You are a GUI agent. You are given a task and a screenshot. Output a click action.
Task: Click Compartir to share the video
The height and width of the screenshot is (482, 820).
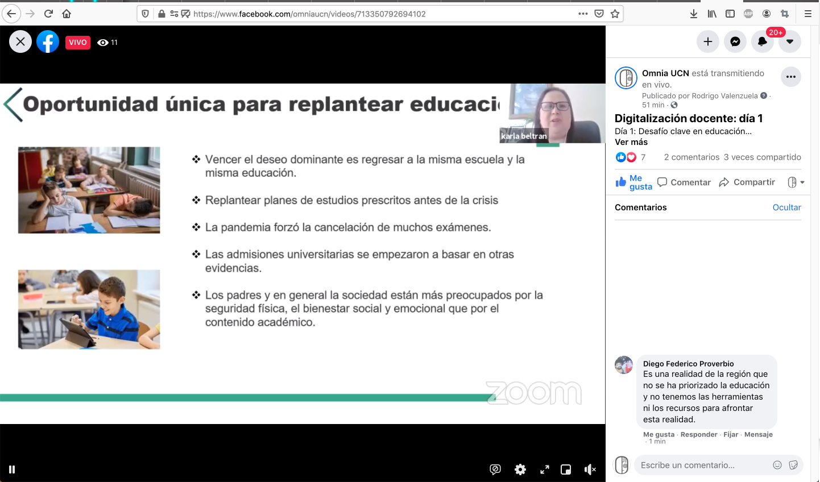tap(747, 182)
